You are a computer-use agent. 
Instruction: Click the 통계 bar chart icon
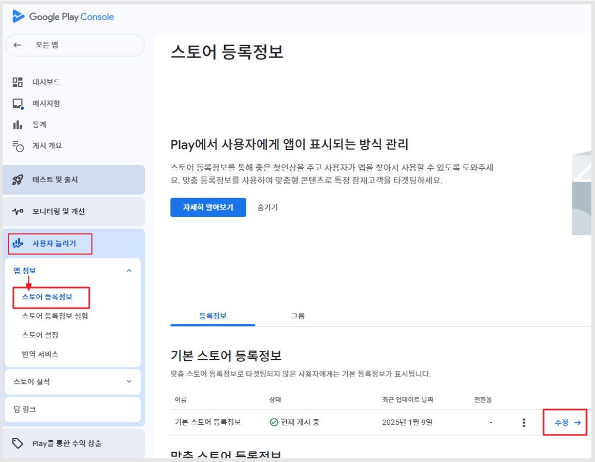(18, 124)
